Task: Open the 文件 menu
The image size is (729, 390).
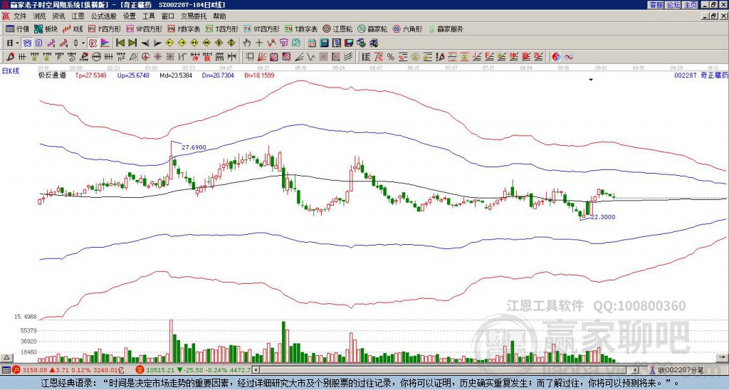Action: click(20, 16)
